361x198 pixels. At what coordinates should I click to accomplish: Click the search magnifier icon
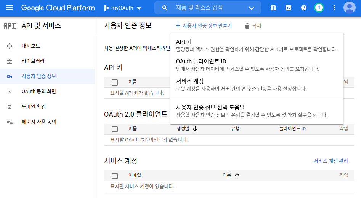[165, 8]
